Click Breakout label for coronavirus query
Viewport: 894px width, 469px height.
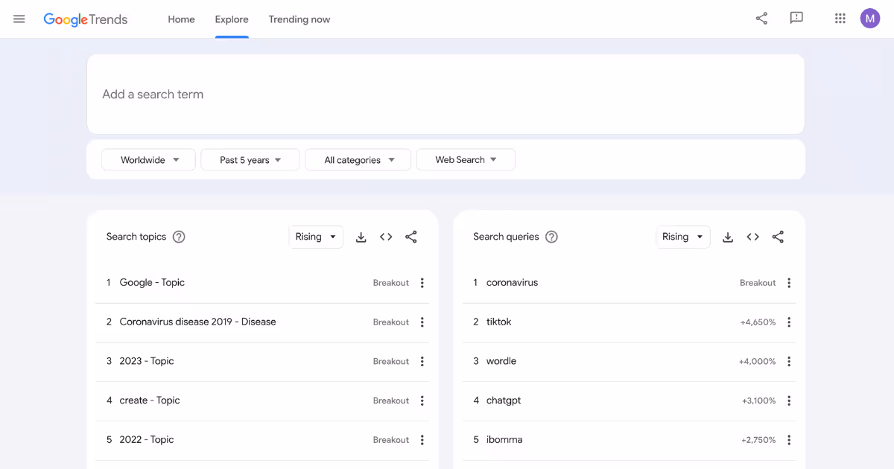click(758, 283)
